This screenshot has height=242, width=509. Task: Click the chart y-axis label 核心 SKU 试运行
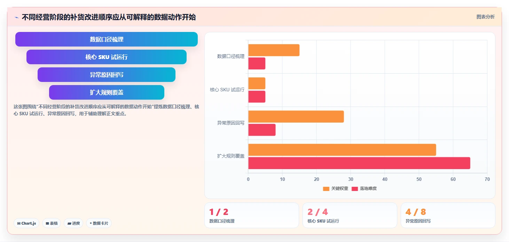pyautogui.click(x=227, y=90)
